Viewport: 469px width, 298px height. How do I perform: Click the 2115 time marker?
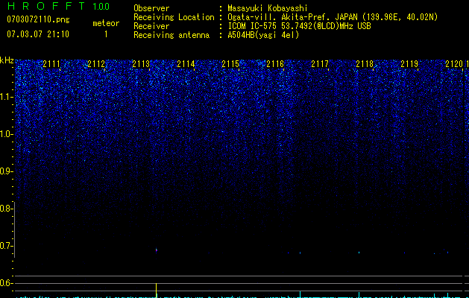pos(230,64)
